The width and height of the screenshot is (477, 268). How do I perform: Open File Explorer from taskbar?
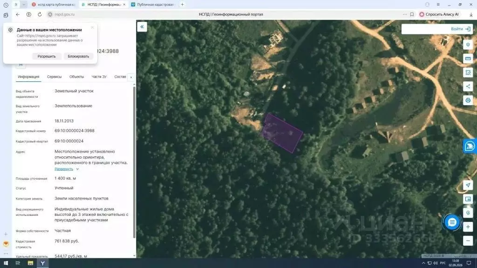click(30, 263)
